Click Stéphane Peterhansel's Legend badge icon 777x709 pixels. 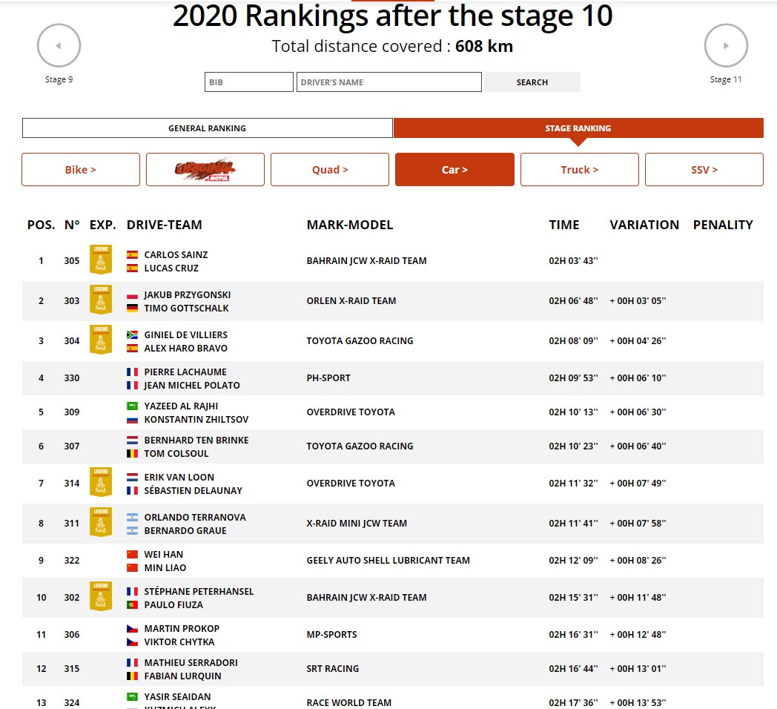[x=100, y=597]
